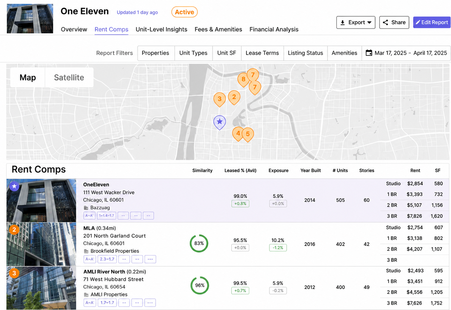Click the A~A' tag on MLA row
Viewport: 451px width, 310px height.
(x=90, y=259)
